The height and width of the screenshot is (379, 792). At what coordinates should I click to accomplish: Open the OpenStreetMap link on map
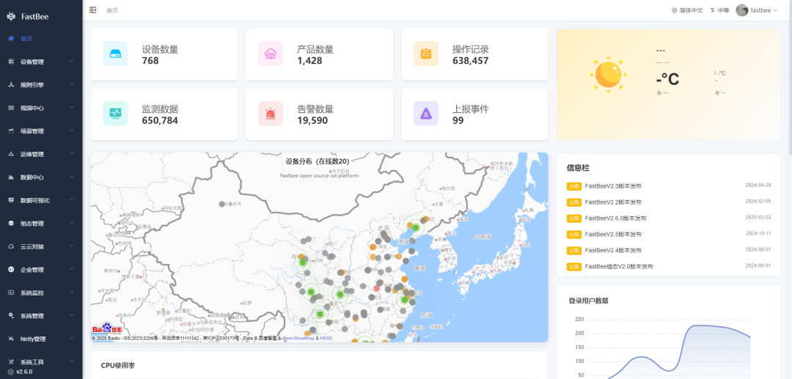point(298,338)
